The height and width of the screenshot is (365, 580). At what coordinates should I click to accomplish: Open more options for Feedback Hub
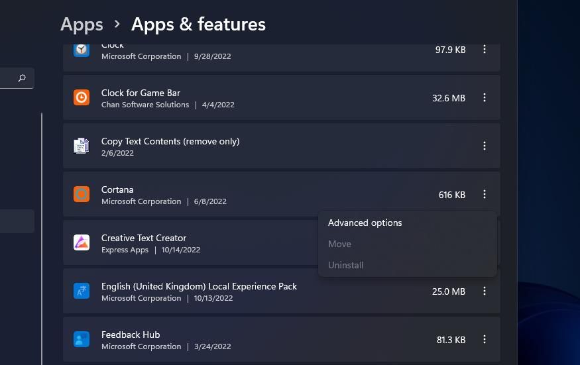pyautogui.click(x=485, y=339)
